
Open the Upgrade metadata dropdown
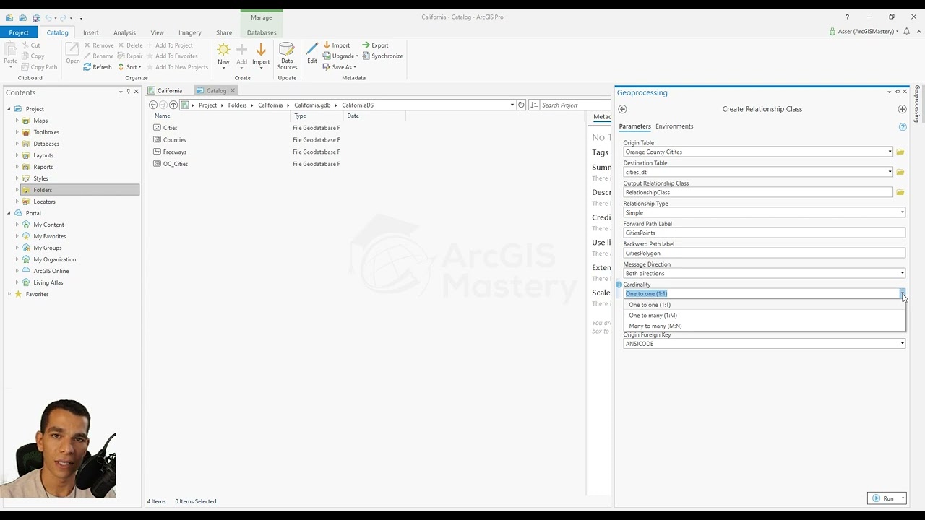pyautogui.click(x=340, y=56)
